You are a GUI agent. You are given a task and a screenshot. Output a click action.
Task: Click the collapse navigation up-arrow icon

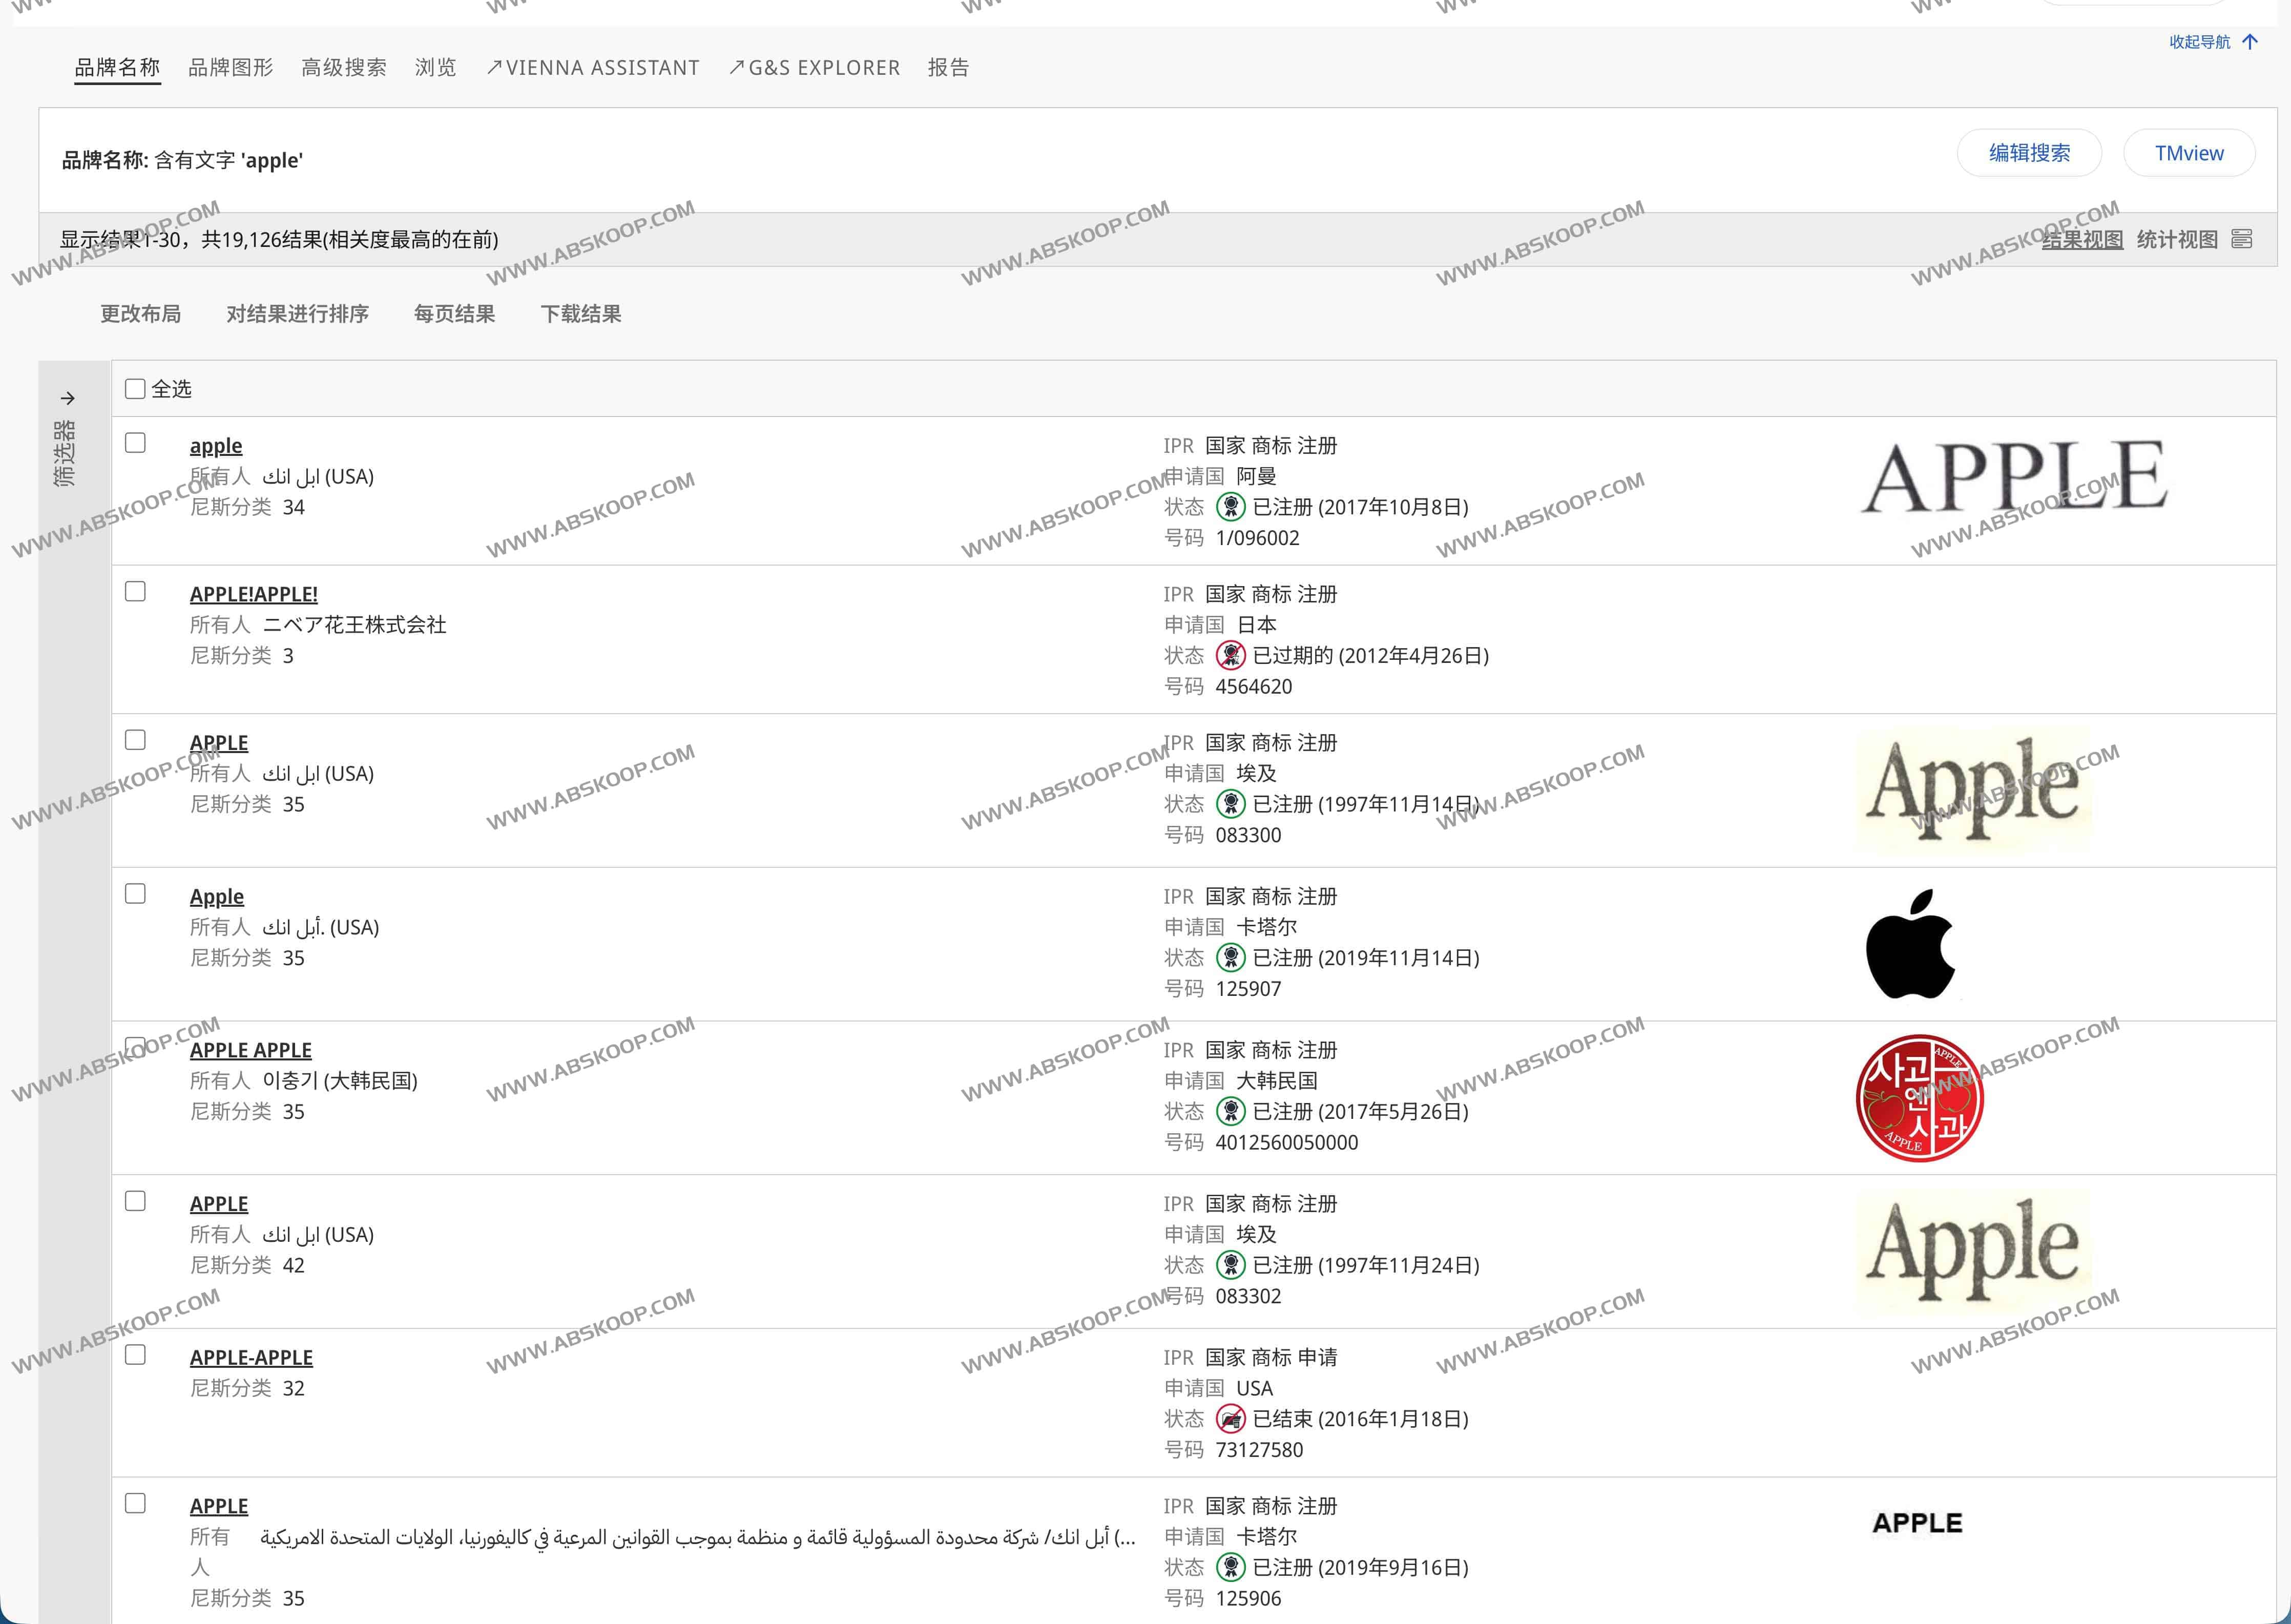[x=2250, y=42]
